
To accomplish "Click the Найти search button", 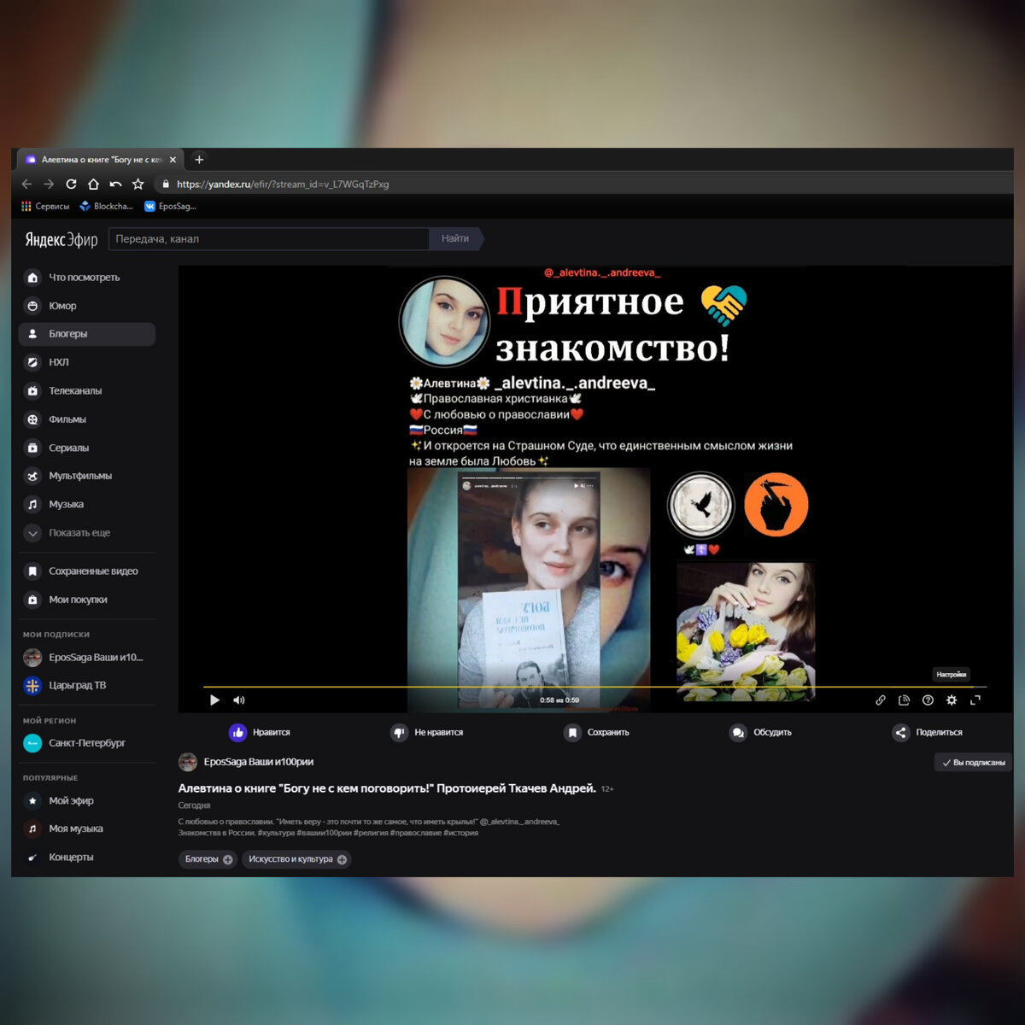I will coord(455,239).
